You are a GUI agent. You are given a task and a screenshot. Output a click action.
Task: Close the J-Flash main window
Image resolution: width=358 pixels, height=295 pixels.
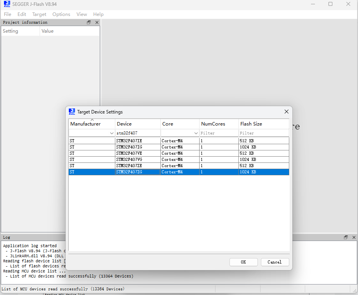pyautogui.click(x=348, y=4)
